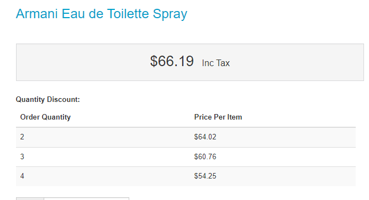Screen dimensions: 369x200
Task: Click the word Spray in product title
Action: (170, 14)
